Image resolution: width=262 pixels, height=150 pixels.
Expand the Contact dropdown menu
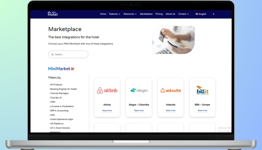point(183,14)
